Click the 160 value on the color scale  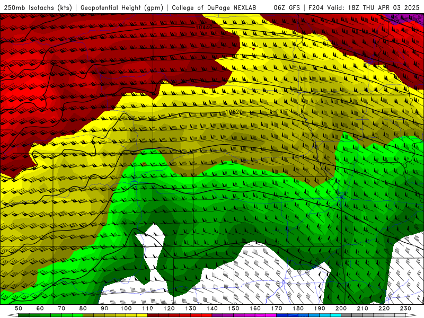(255, 308)
